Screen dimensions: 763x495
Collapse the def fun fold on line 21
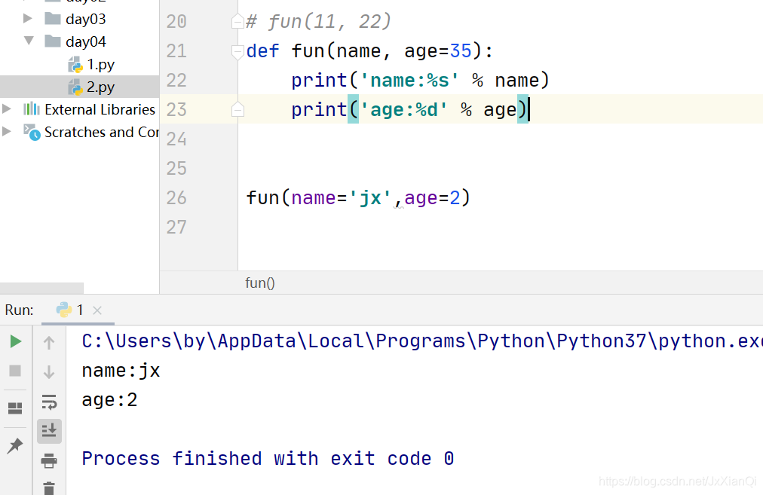click(x=237, y=51)
